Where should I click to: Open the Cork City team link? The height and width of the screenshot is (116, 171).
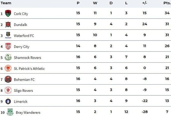[x=21, y=14]
